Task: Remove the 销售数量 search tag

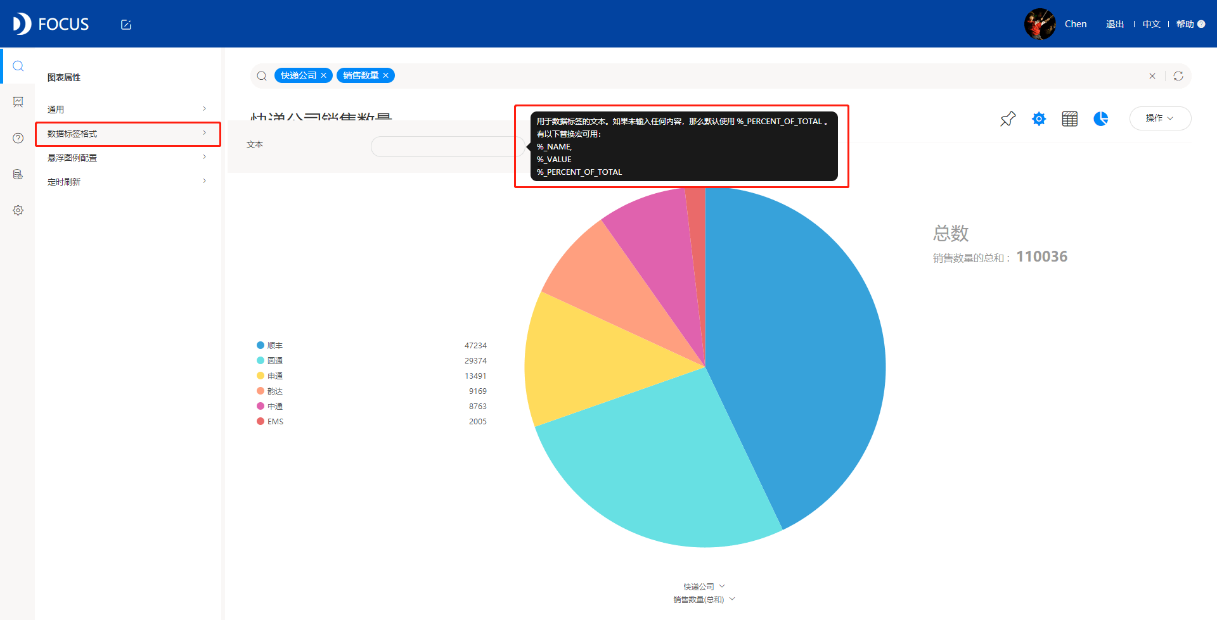Action: coord(385,75)
